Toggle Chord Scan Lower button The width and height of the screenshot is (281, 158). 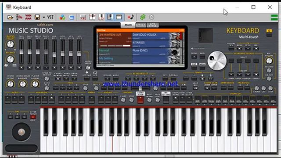pyautogui.click(x=207, y=88)
